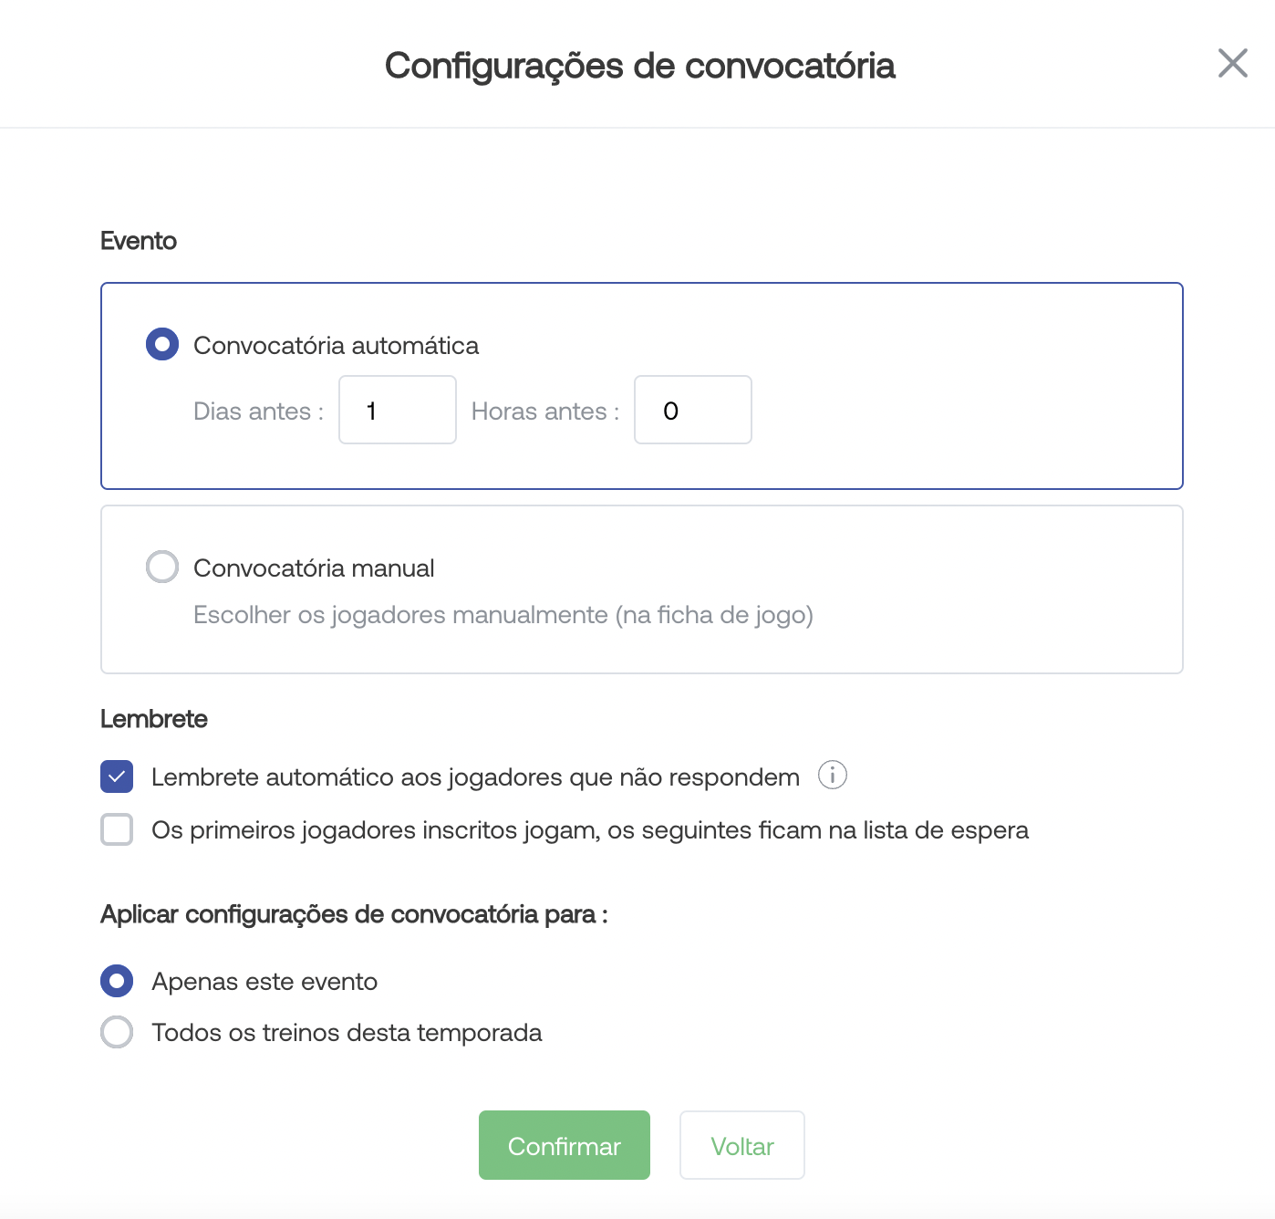
Task: Click the "Convocatória manual" label text
Action: (314, 568)
